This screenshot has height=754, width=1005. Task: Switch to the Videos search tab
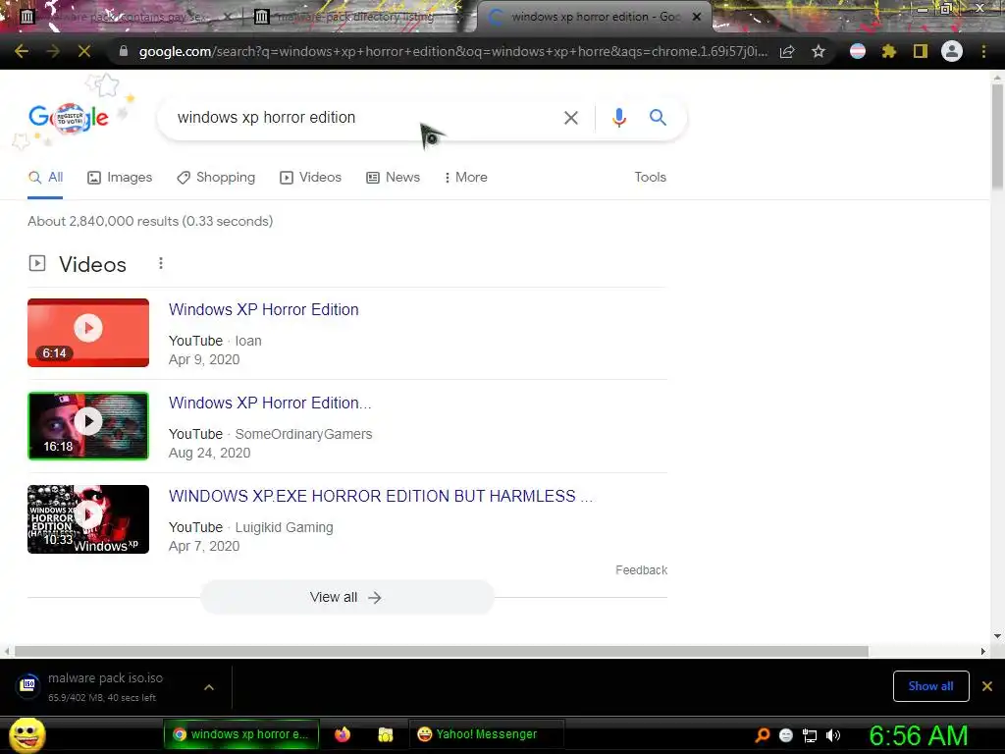point(311,178)
